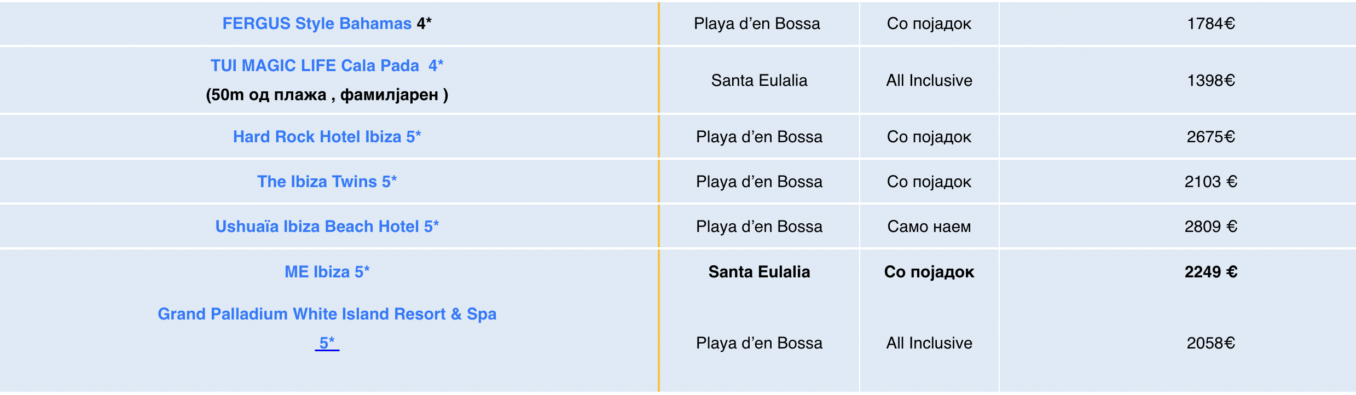Select the 2058€ price cell
This screenshot has height=395, width=1356.
1210,343
